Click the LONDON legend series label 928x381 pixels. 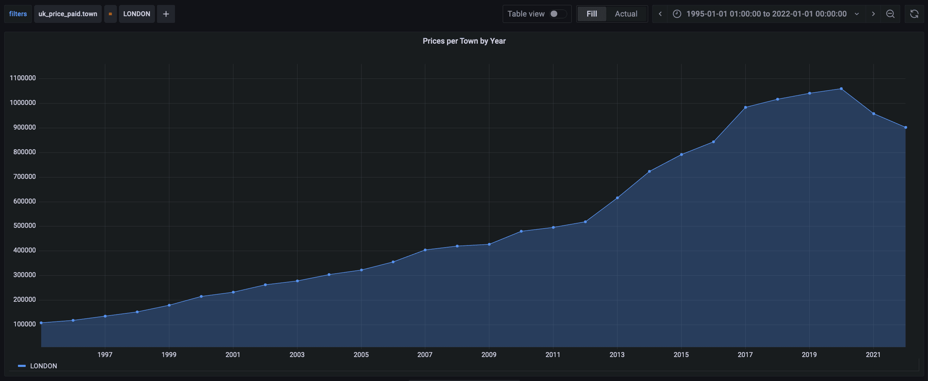tap(44, 366)
